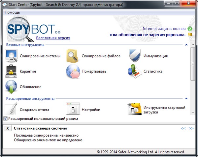The height and width of the screenshot is (157, 198).
Task: Maximize the Start Center window
Action: (177, 3)
